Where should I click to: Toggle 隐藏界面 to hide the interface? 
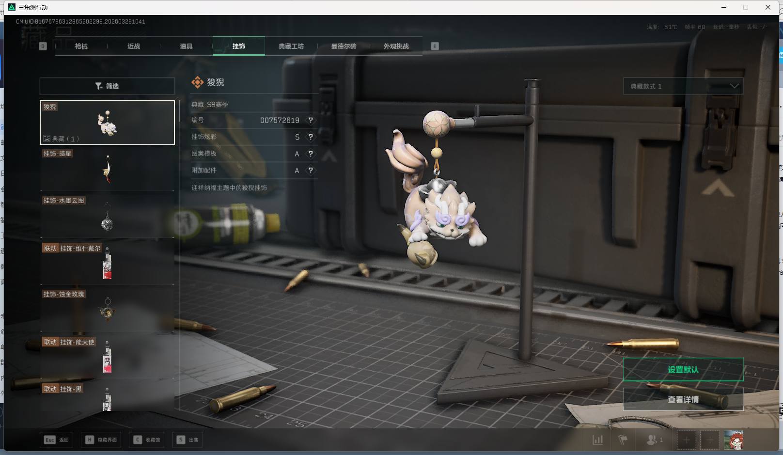click(x=102, y=440)
